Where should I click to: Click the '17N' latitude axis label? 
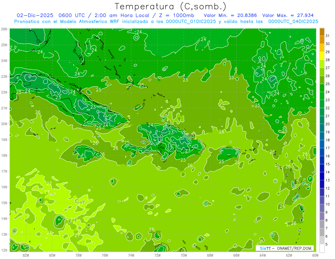pyautogui.click(x=4, y=171)
